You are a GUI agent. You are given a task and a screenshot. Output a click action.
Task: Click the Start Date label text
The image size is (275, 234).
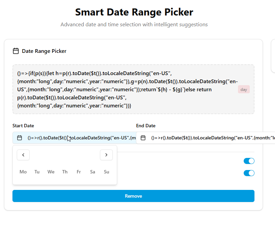pyautogui.click(x=23, y=126)
